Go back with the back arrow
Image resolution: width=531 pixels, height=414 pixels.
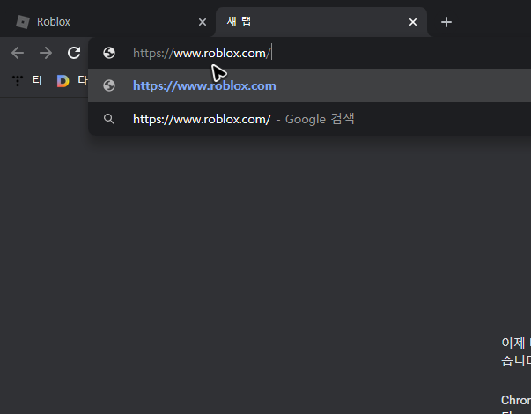tap(18, 53)
